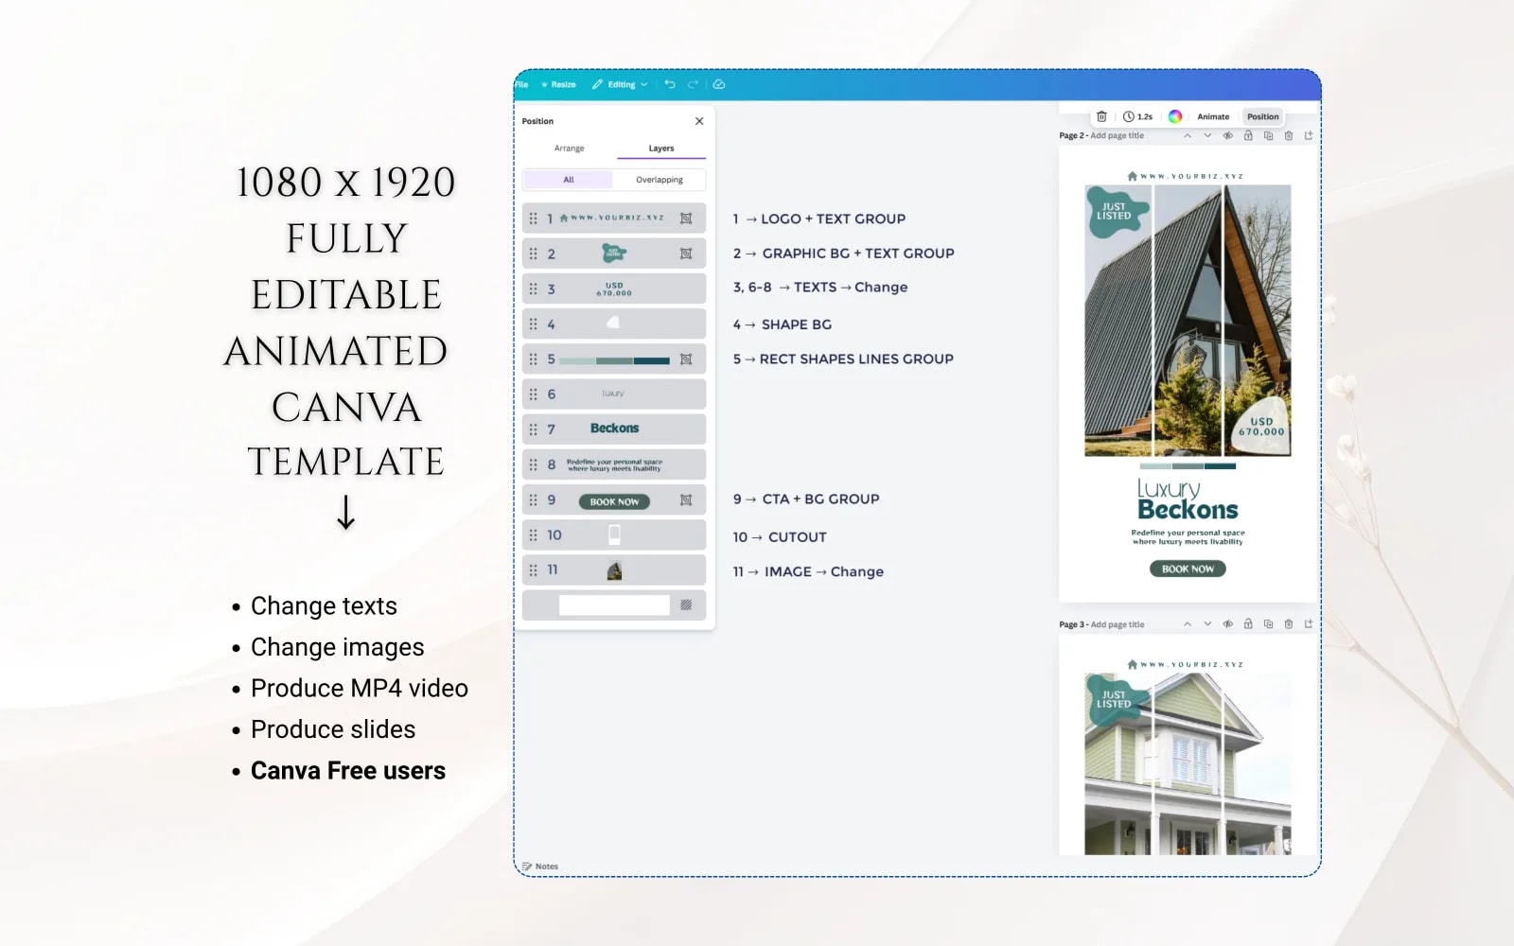The height and width of the screenshot is (946, 1514).
Task: Click the redo arrow in Canva's top bar
Action: pos(693,84)
